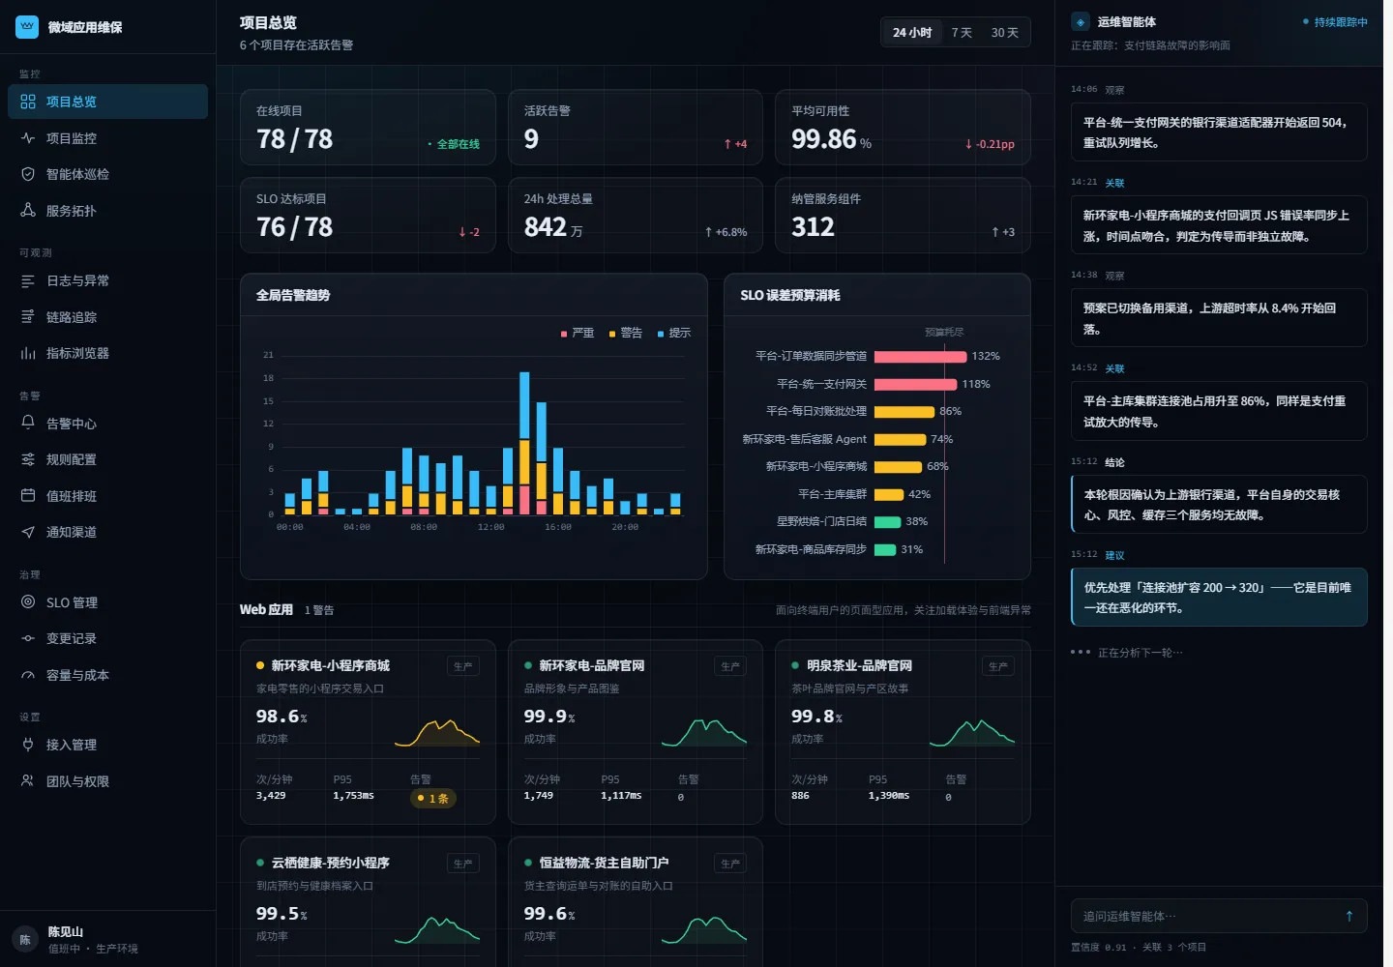Screen dimensions: 1393x967
Task: Click the 项目监控 pulse icon
Action: [28, 138]
